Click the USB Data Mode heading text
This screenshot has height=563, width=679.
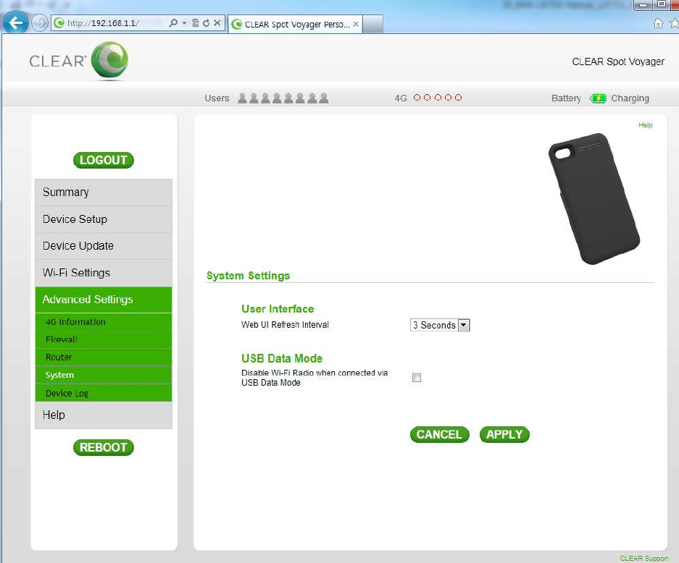(x=282, y=358)
